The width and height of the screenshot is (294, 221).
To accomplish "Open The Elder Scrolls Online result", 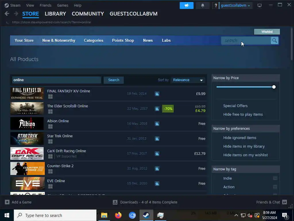I will pyautogui.click(x=109, y=108).
